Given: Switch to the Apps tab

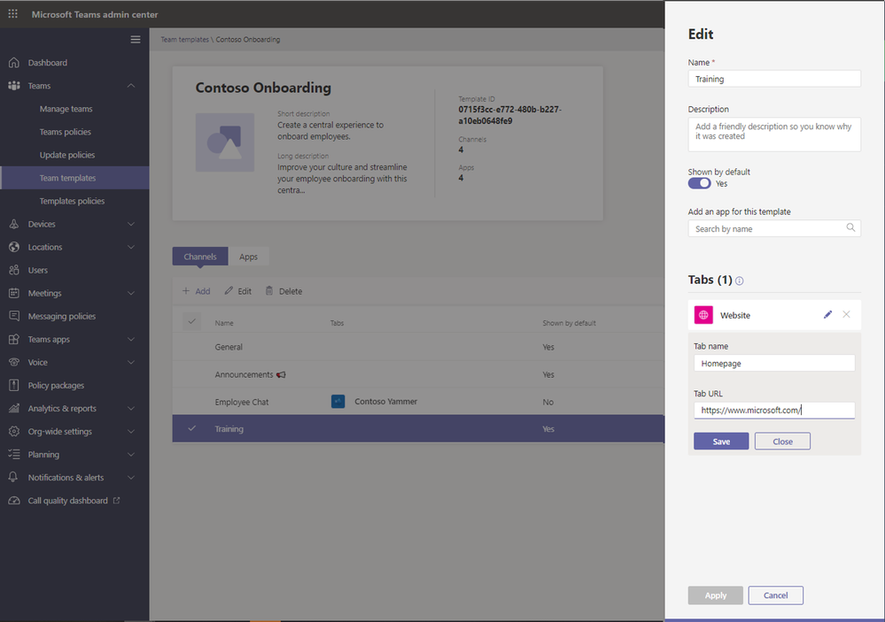Looking at the screenshot, I should [x=248, y=257].
